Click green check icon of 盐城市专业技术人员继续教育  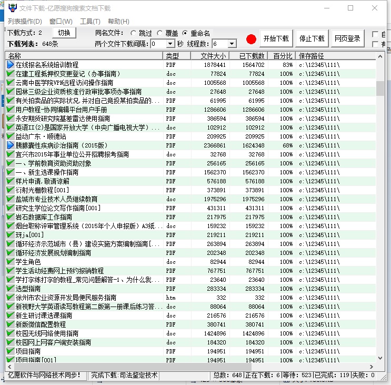tap(11, 199)
